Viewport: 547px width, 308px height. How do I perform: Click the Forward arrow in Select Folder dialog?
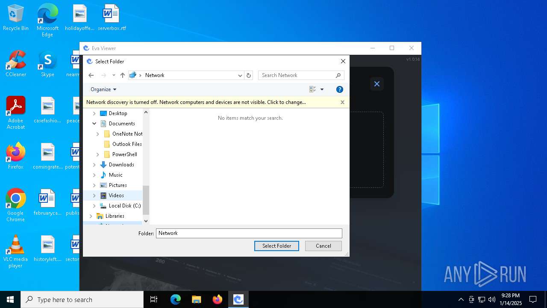(x=103, y=75)
